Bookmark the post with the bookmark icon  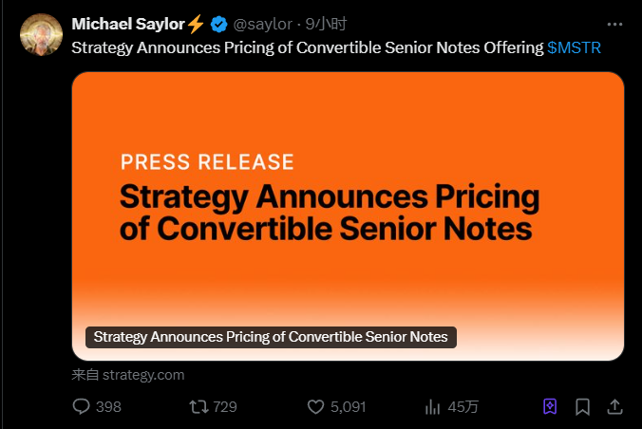pyautogui.click(x=582, y=407)
